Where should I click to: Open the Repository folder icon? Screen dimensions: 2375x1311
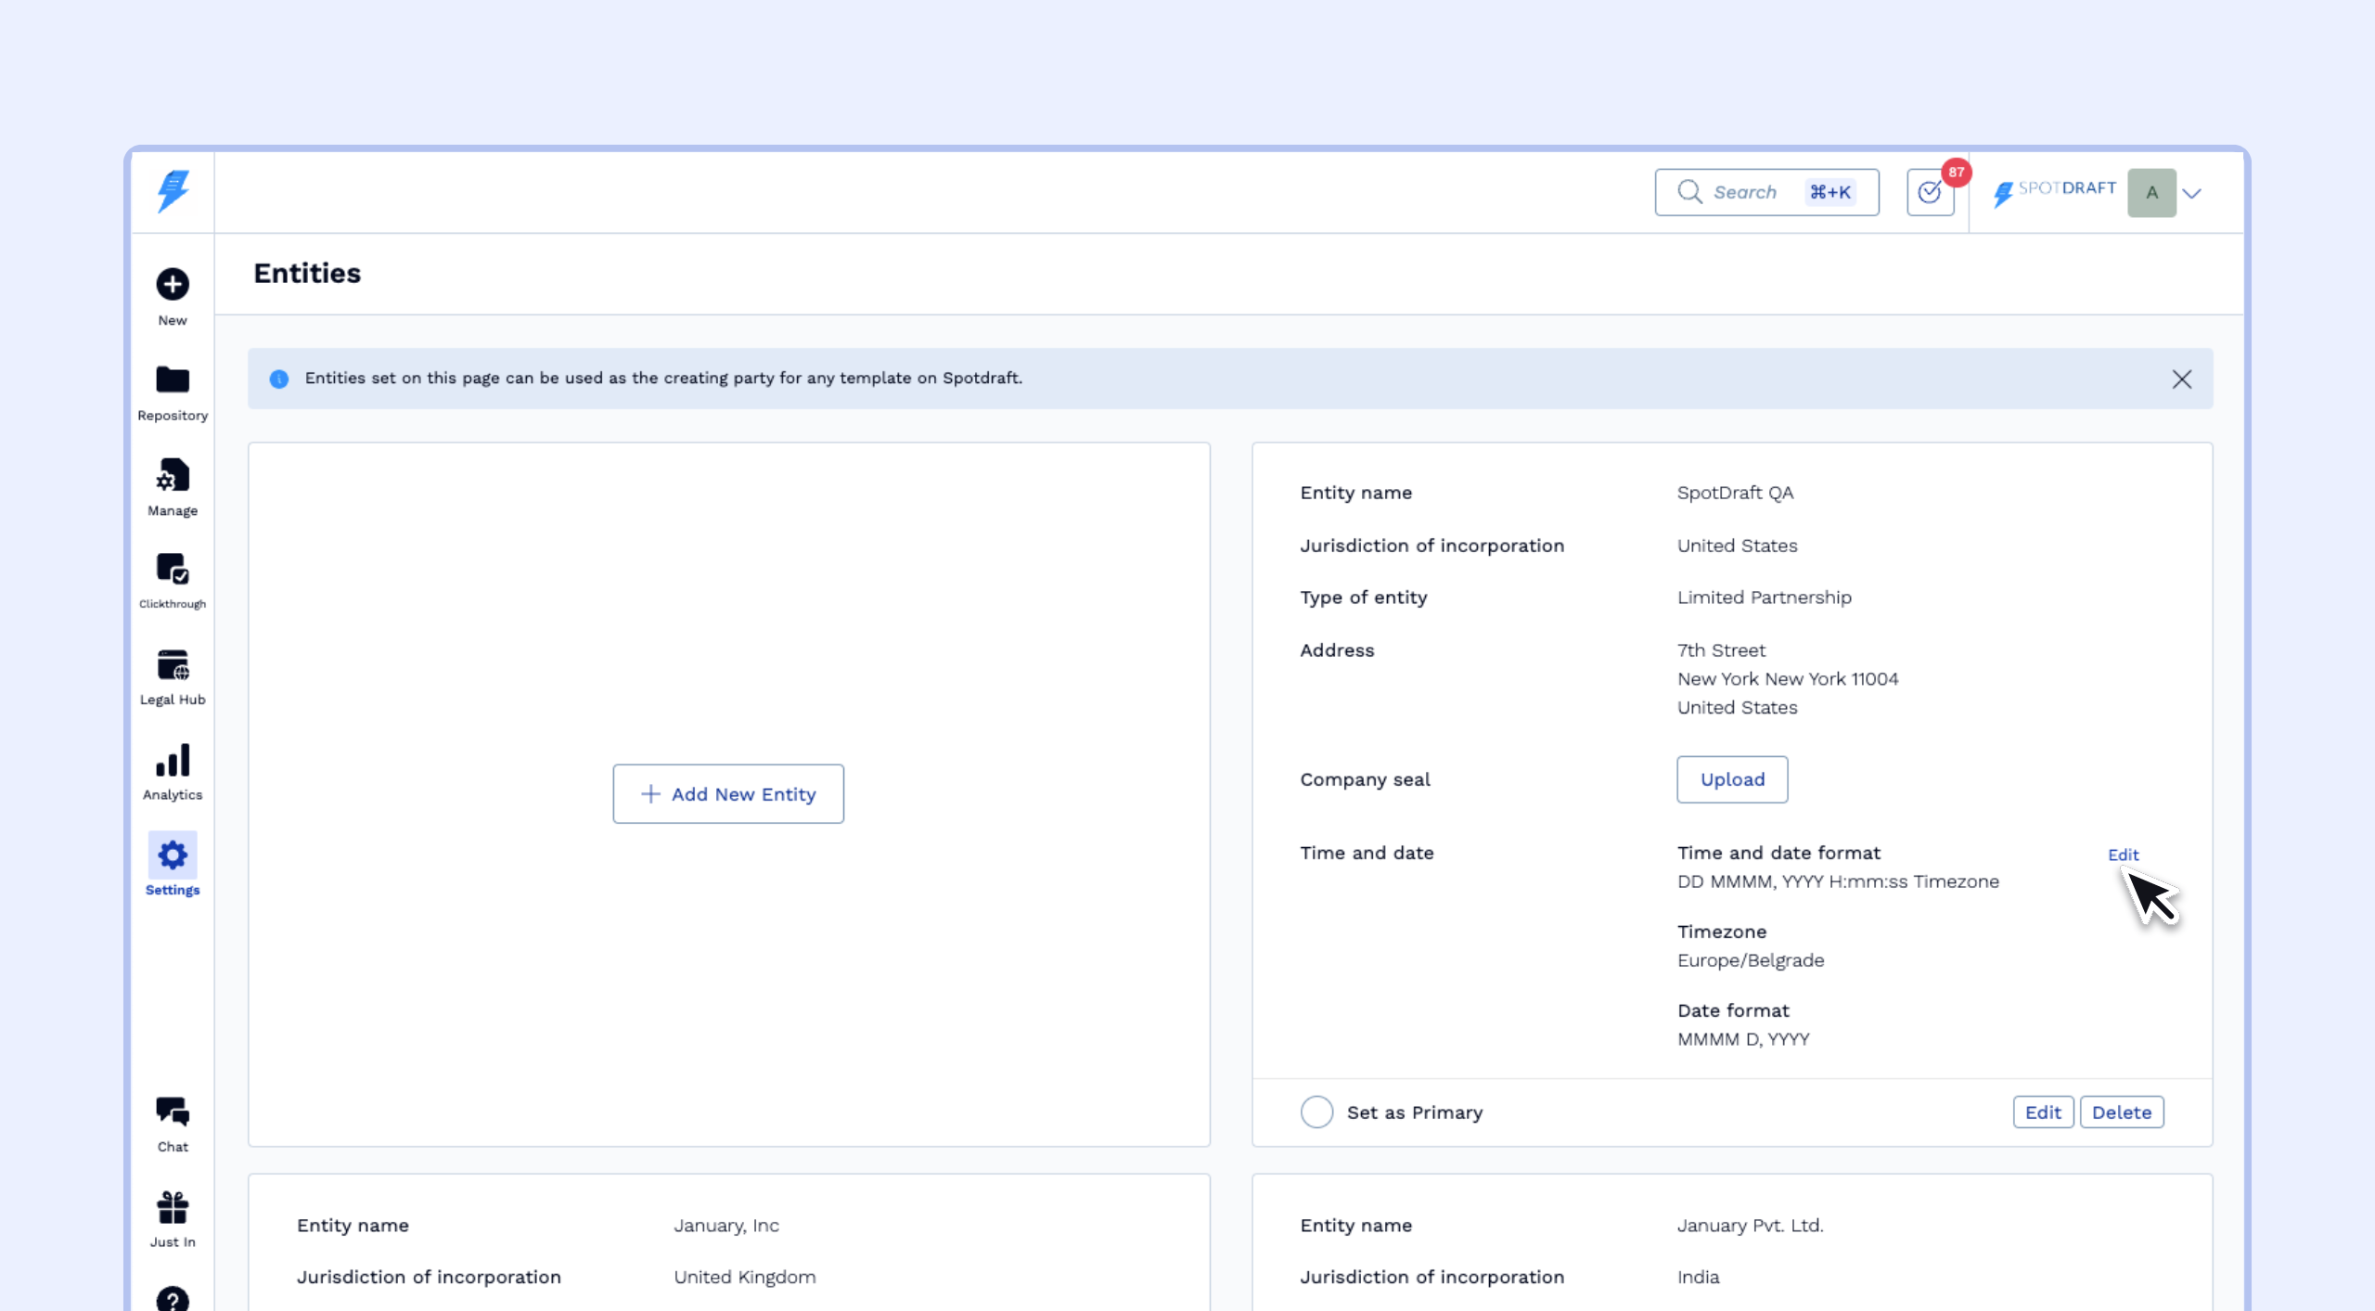173,380
